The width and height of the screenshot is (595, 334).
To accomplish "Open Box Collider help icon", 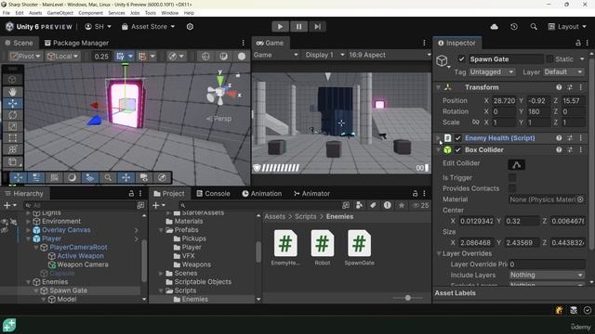I will 559,150.
